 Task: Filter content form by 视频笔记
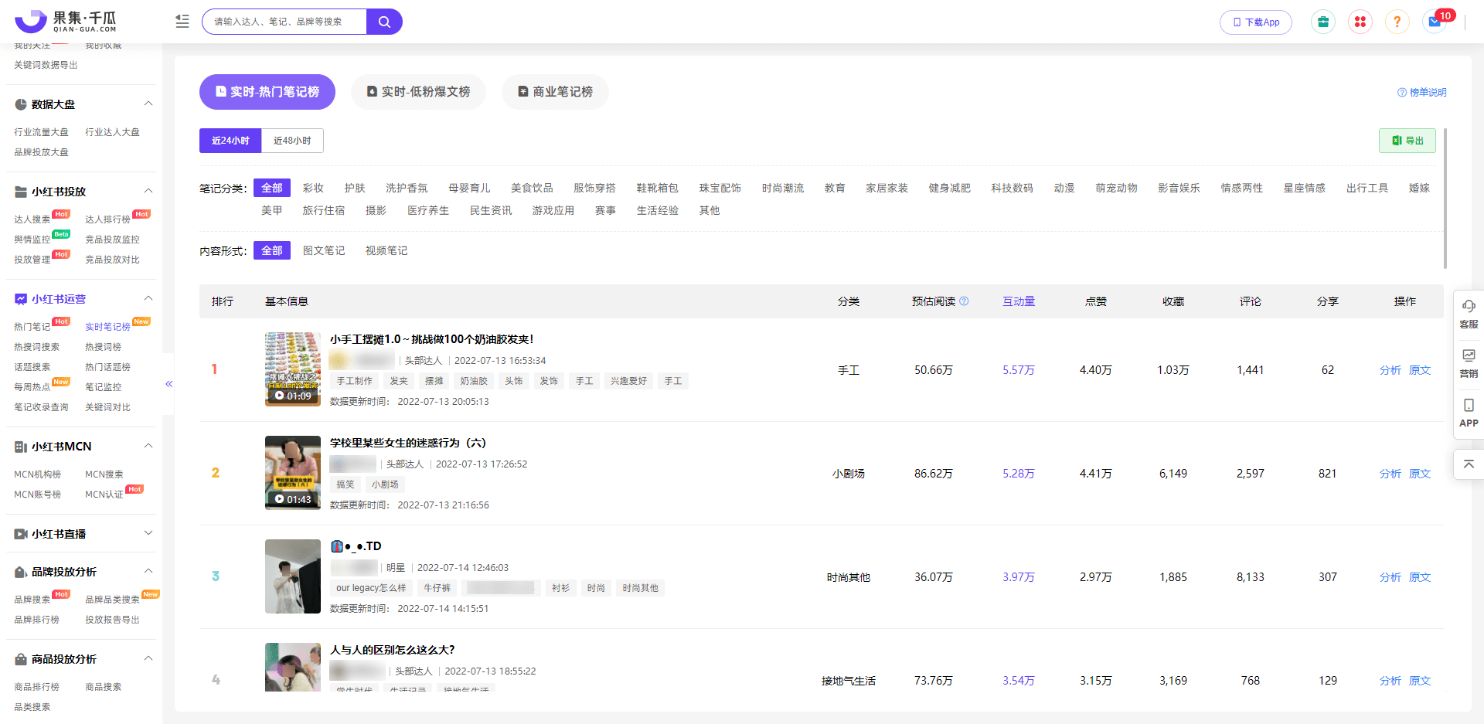pos(386,250)
